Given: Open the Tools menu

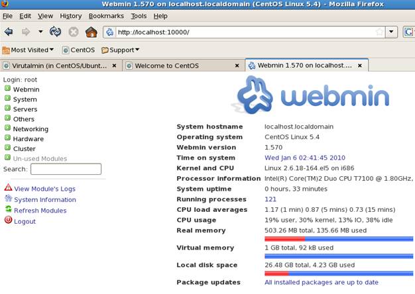Looking at the screenshot, I should click(x=139, y=16).
